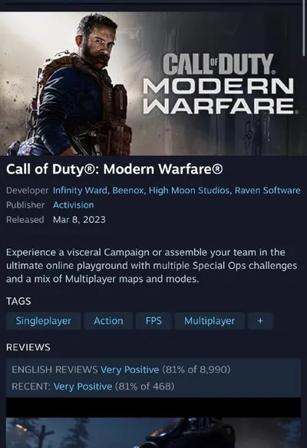Expand more tags with plus button
Screen dimensions: 307x448
tap(260, 321)
